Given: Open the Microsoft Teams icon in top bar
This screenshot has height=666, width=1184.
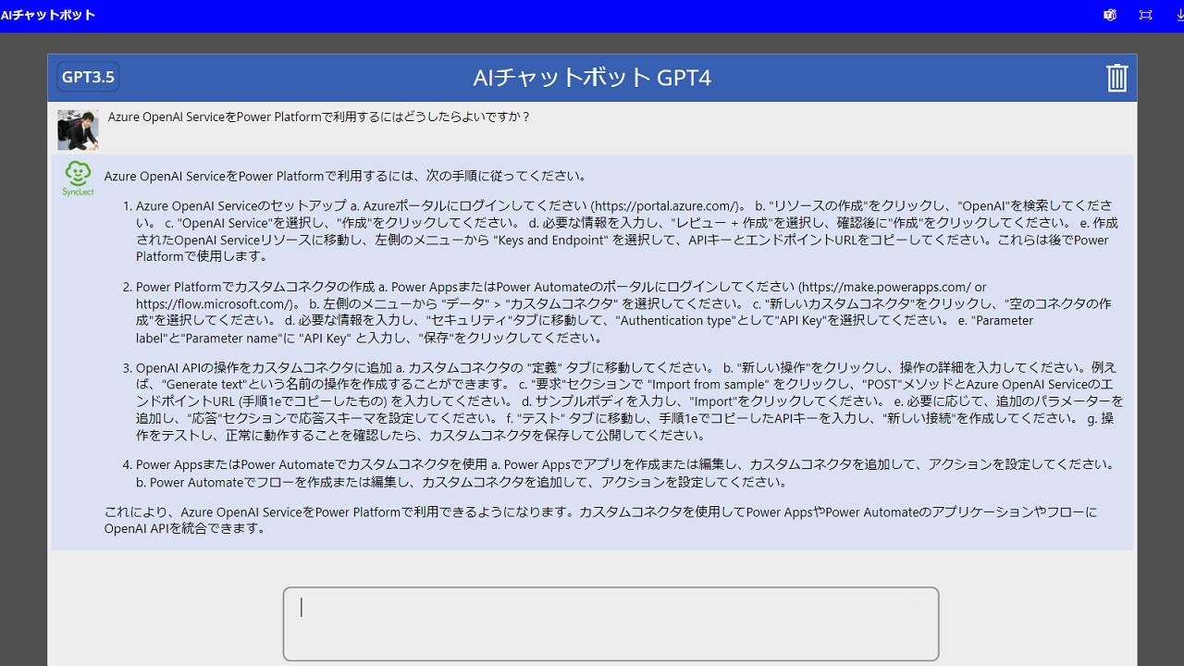Looking at the screenshot, I should click(1110, 15).
